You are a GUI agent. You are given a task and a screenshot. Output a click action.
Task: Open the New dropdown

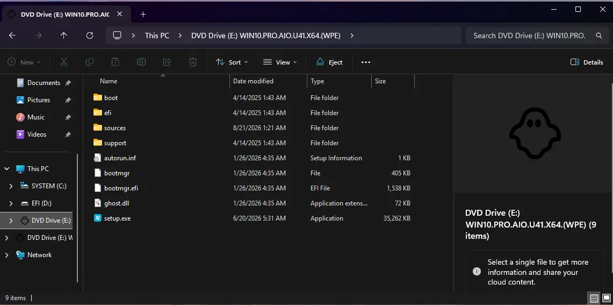(24, 62)
